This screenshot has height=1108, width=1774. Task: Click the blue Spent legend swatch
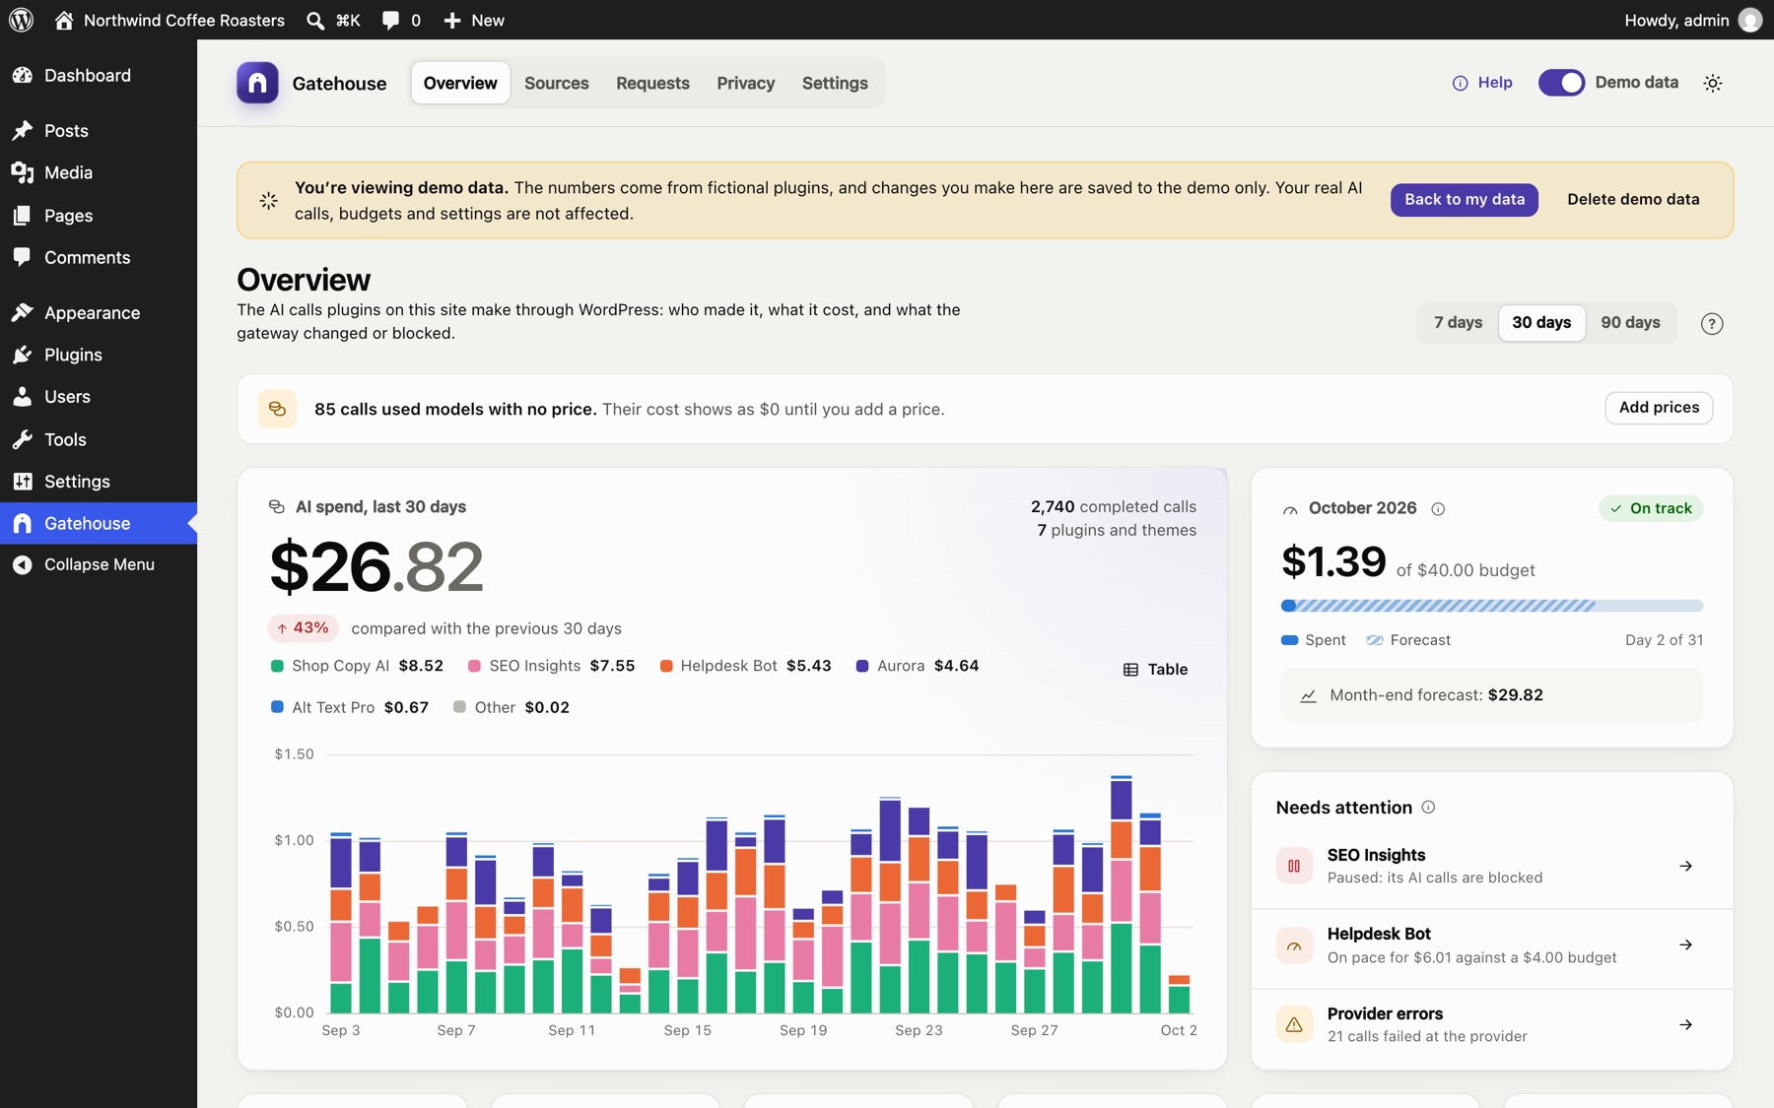[x=1288, y=640]
